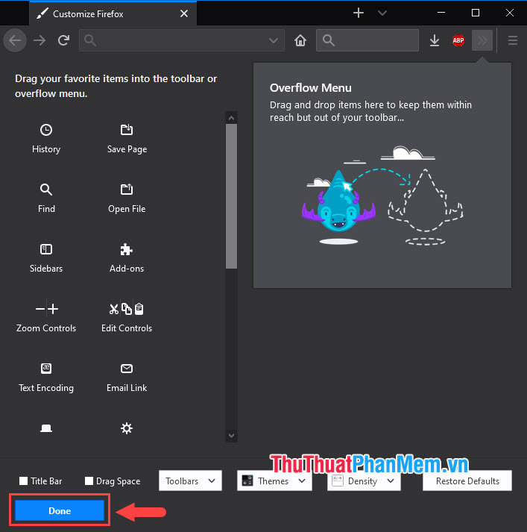Click Restore Defaults button
The height and width of the screenshot is (532, 527).
[x=467, y=481]
